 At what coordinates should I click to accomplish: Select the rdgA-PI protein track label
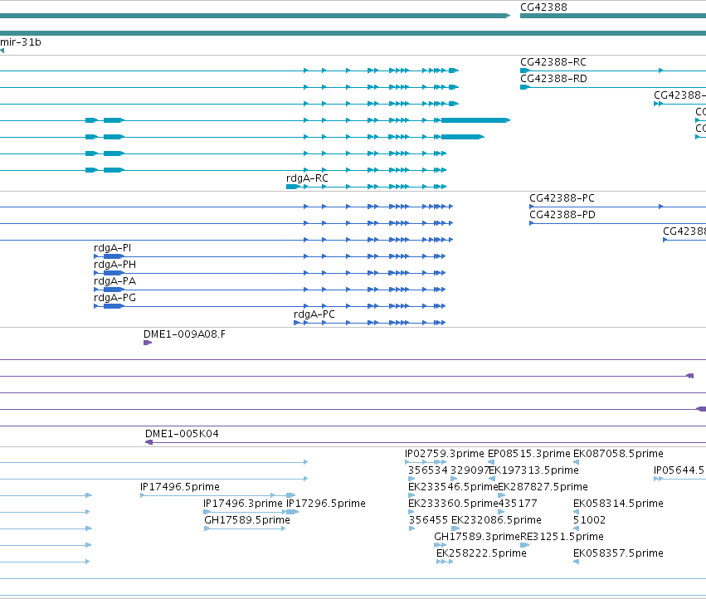click(x=113, y=248)
